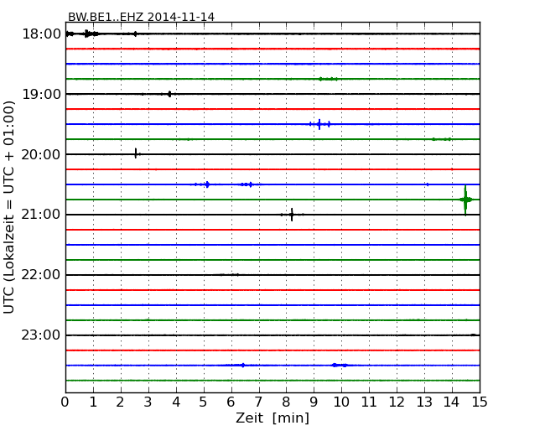The width and height of the screenshot is (545, 436).
Task: Click the x-axis tick label 7
Action: point(258,402)
